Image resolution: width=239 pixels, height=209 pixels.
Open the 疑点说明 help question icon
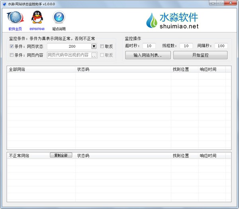coord(59,18)
